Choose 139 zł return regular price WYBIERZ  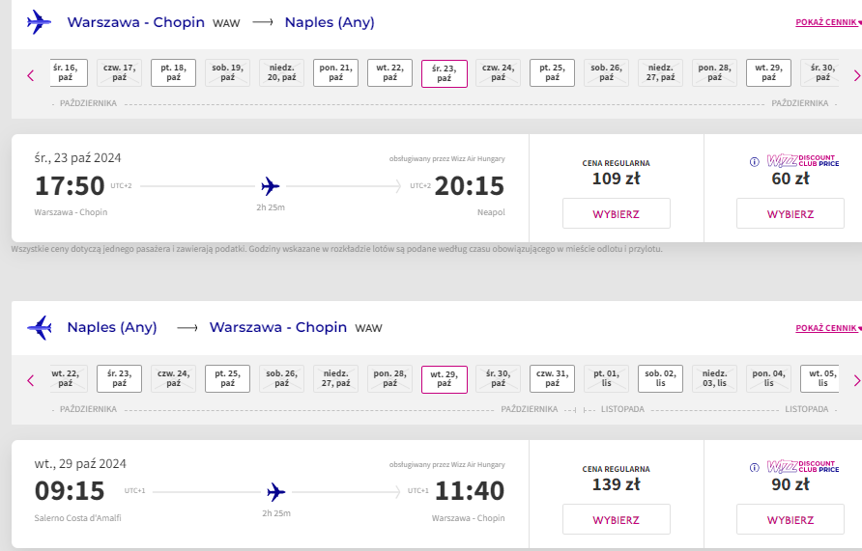(x=616, y=519)
